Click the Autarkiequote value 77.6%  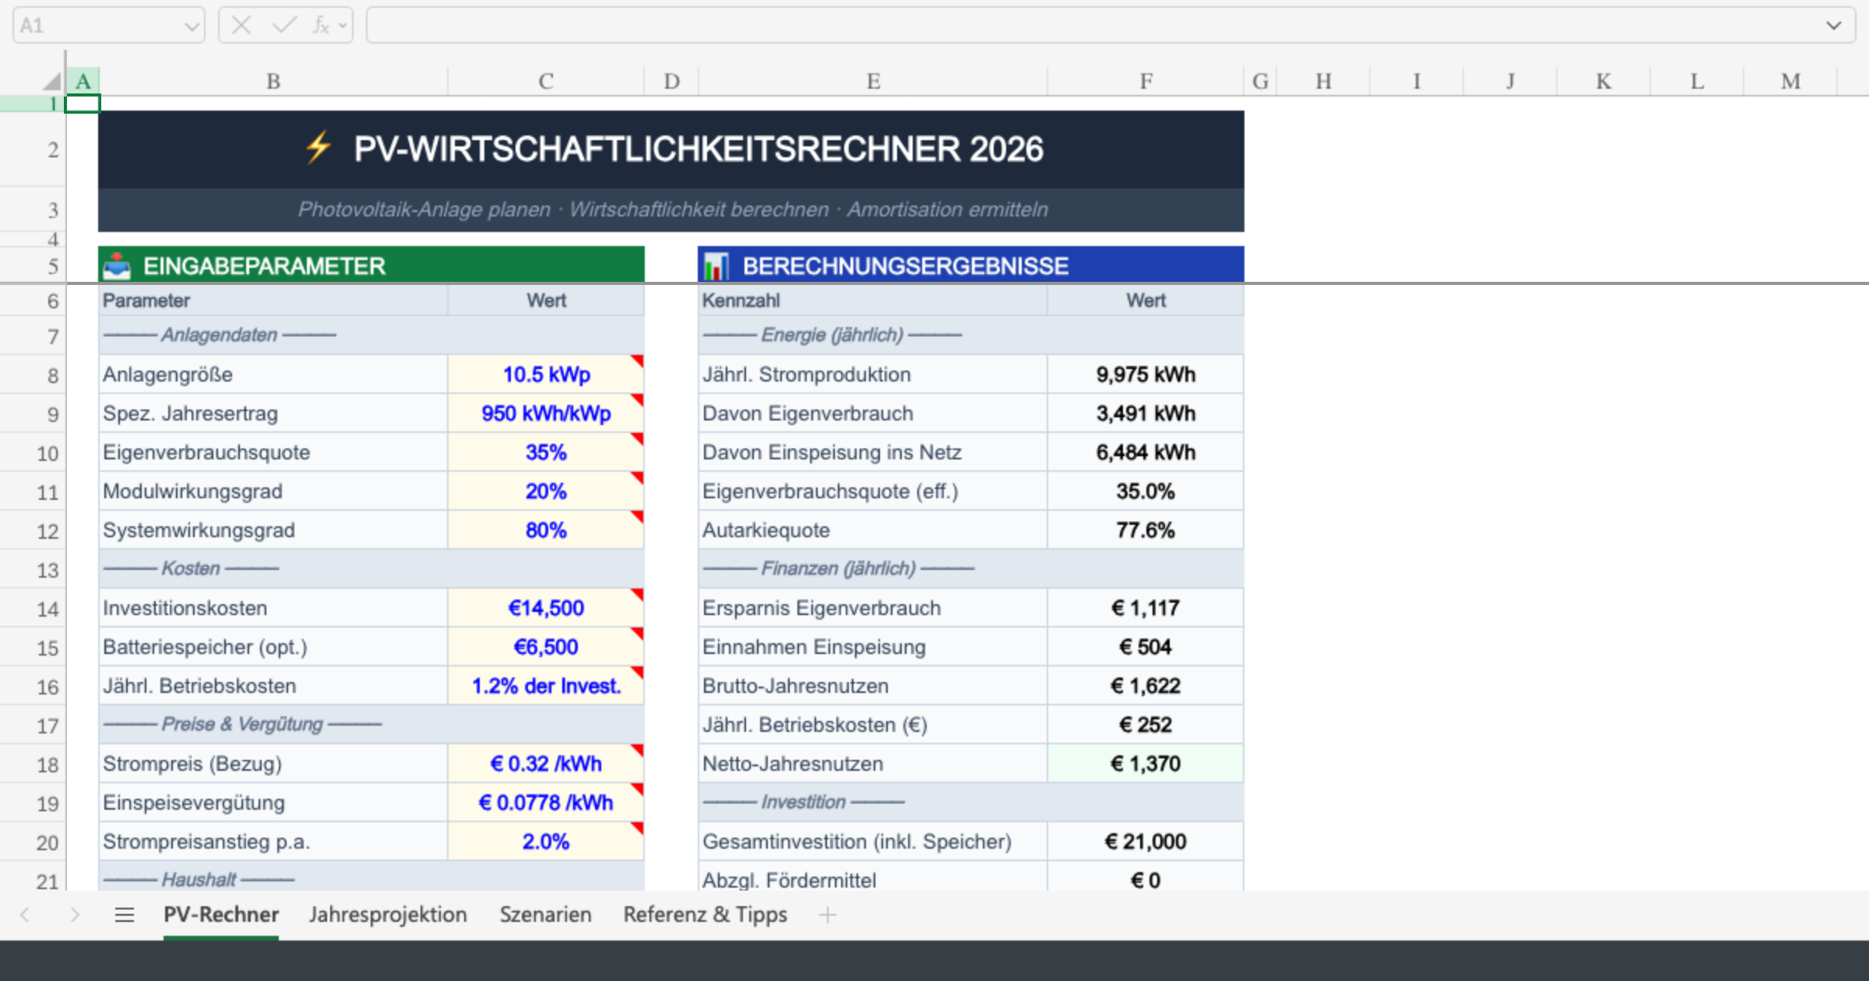click(1146, 530)
